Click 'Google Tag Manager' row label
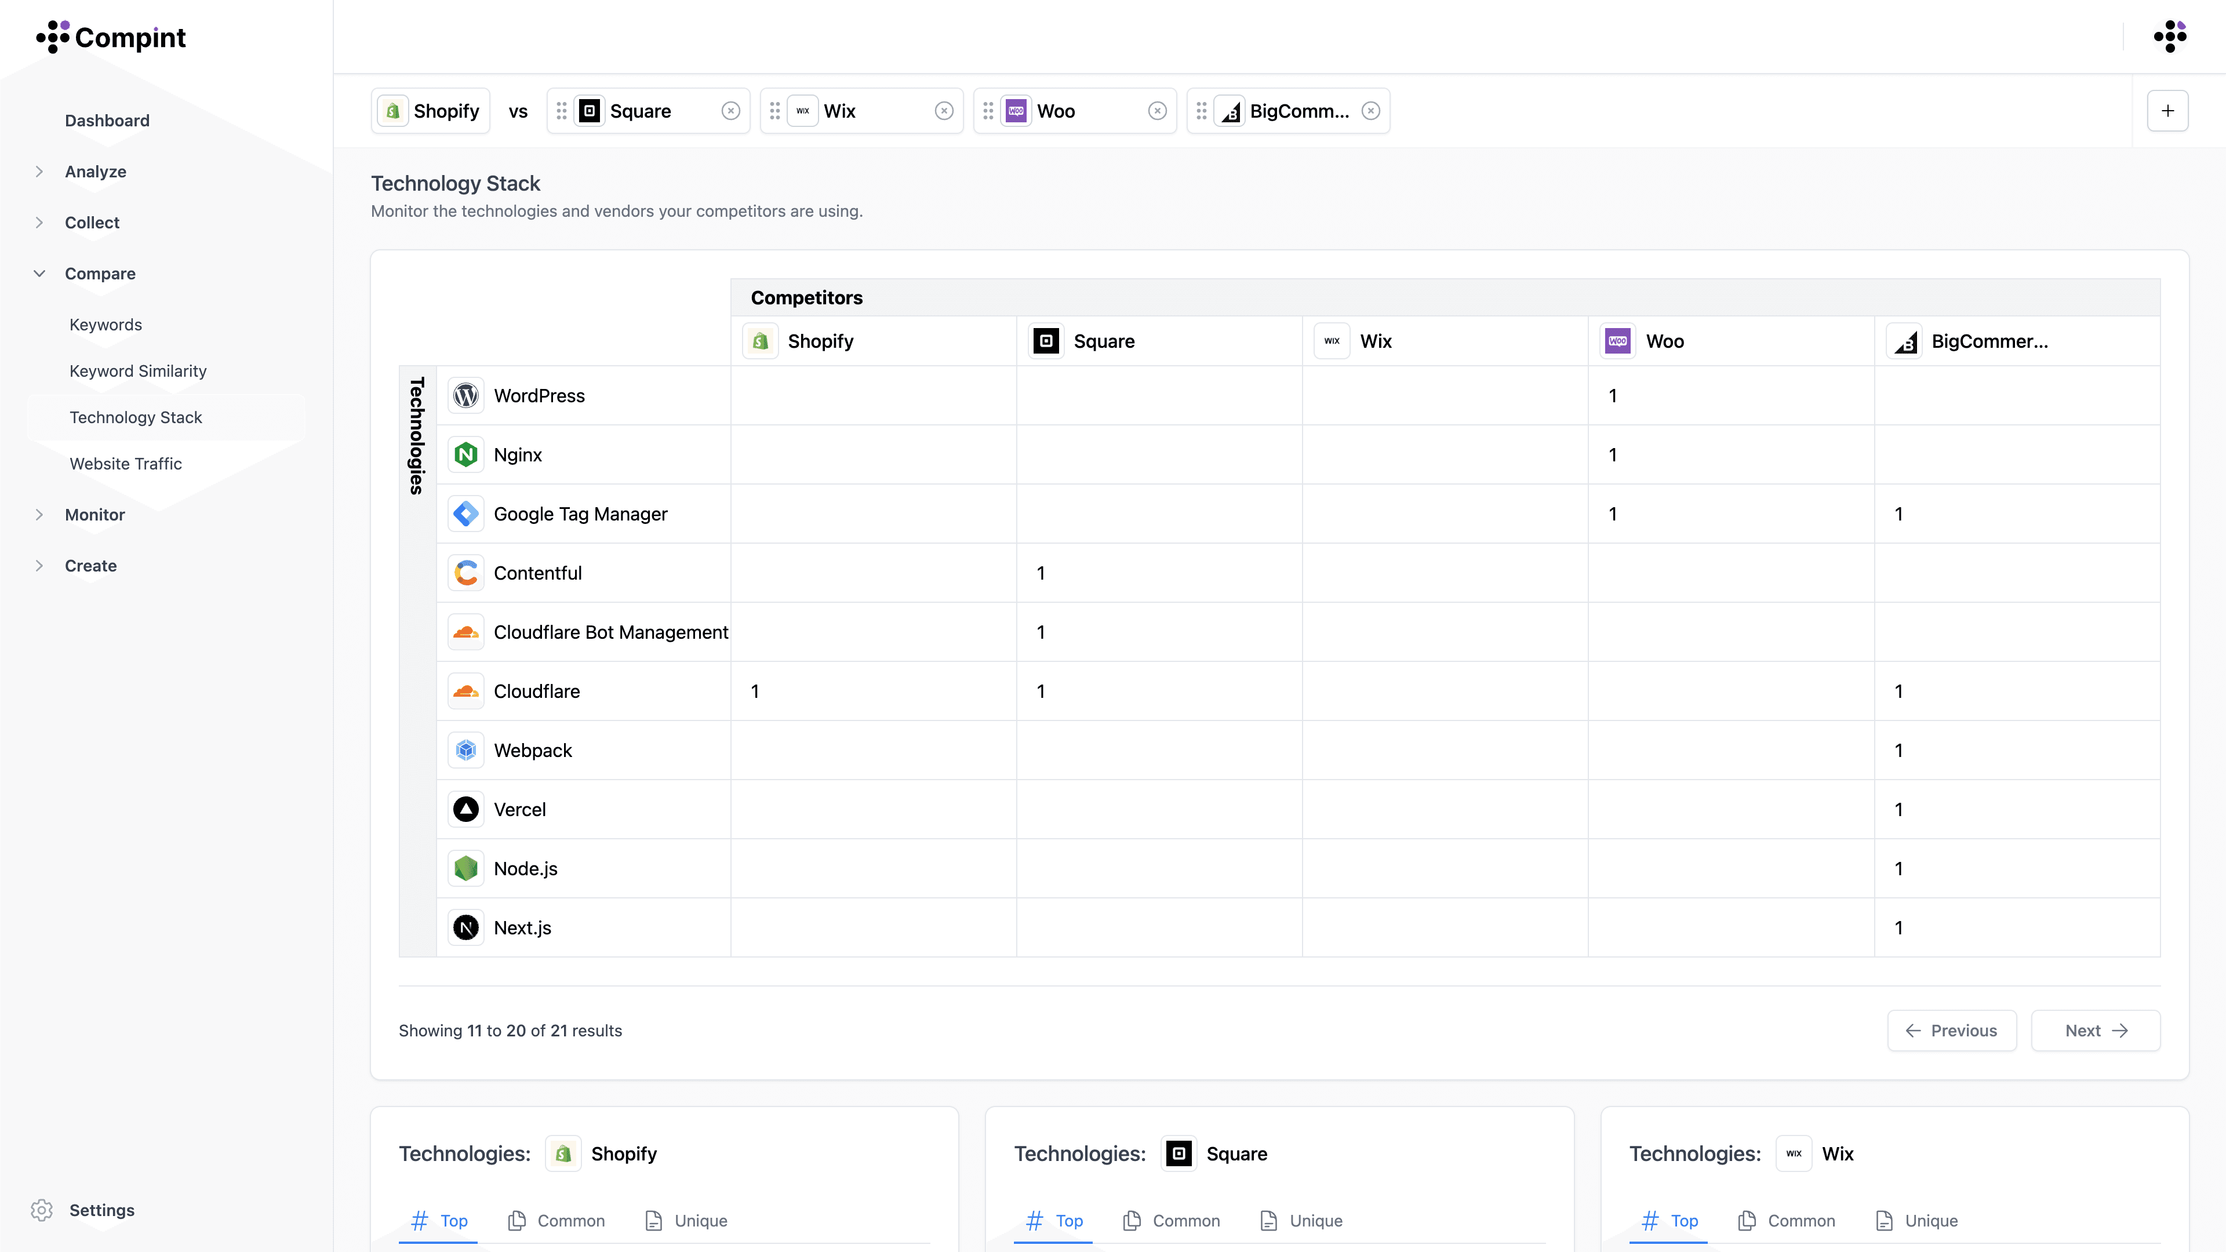The height and width of the screenshot is (1252, 2226). (x=581, y=514)
